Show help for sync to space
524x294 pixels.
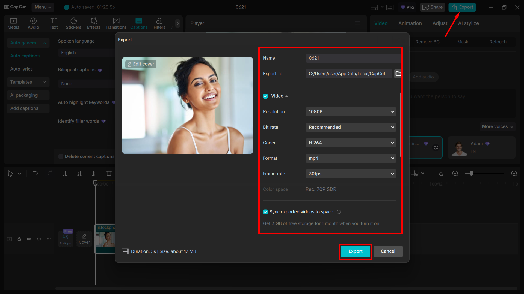click(x=339, y=212)
